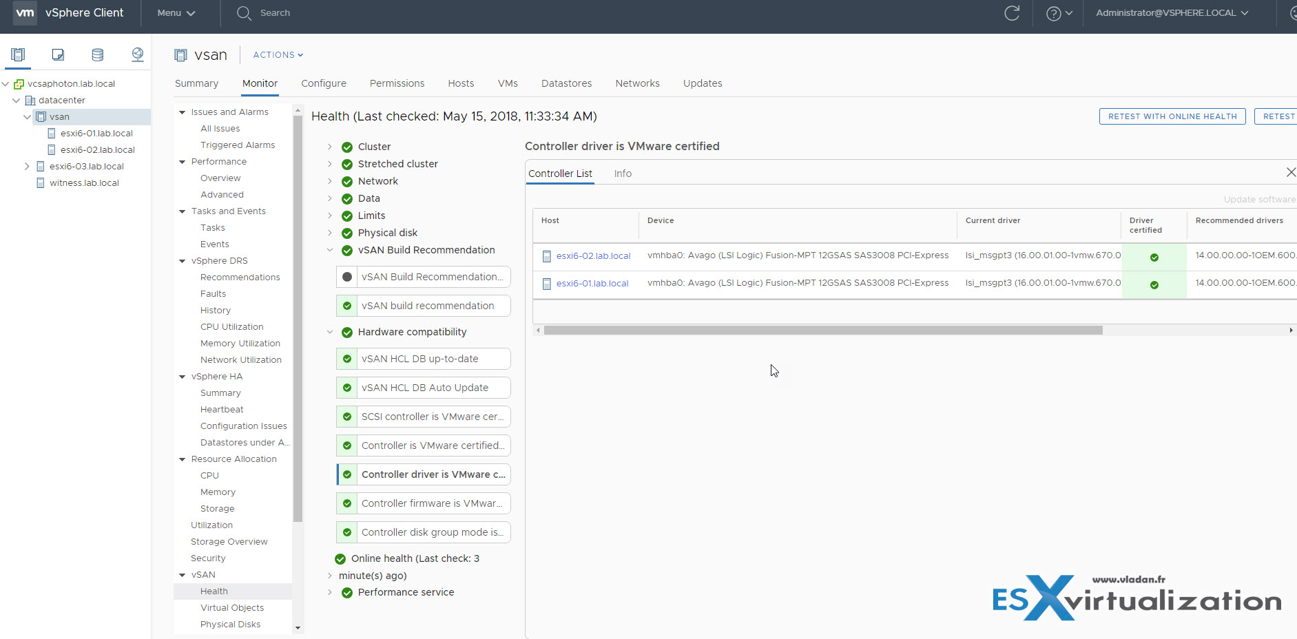Click driver certified check for esxi6-01 row
Screen dimensions: 1297x639
(x=1154, y=285)
